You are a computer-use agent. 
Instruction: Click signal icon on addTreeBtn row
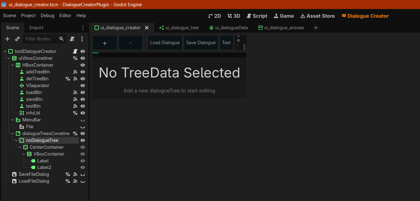click(x=75, y=72)
